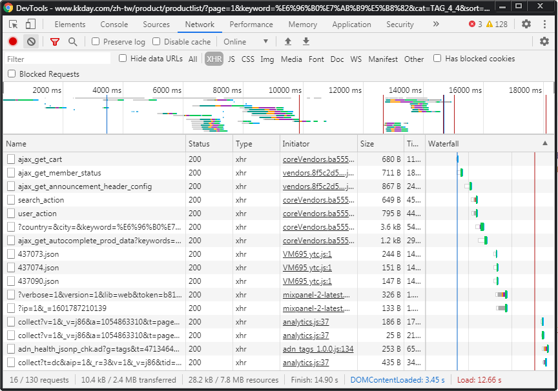Toggle Waterfall column sort arrow
The image size is (558, 391).
tap(545, 143)
